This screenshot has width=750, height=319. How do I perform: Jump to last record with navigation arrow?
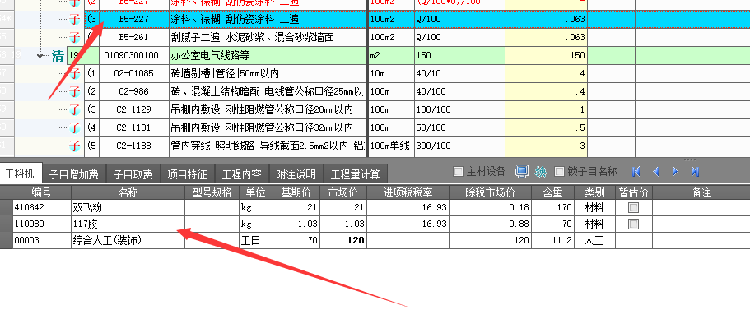tap(695, 172)
